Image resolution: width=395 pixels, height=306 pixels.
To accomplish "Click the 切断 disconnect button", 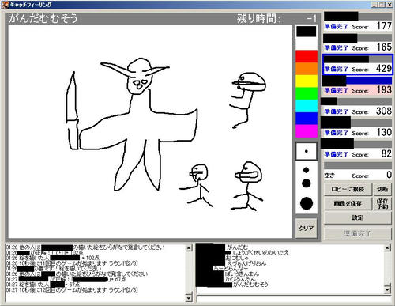I will tap(382, 189).
